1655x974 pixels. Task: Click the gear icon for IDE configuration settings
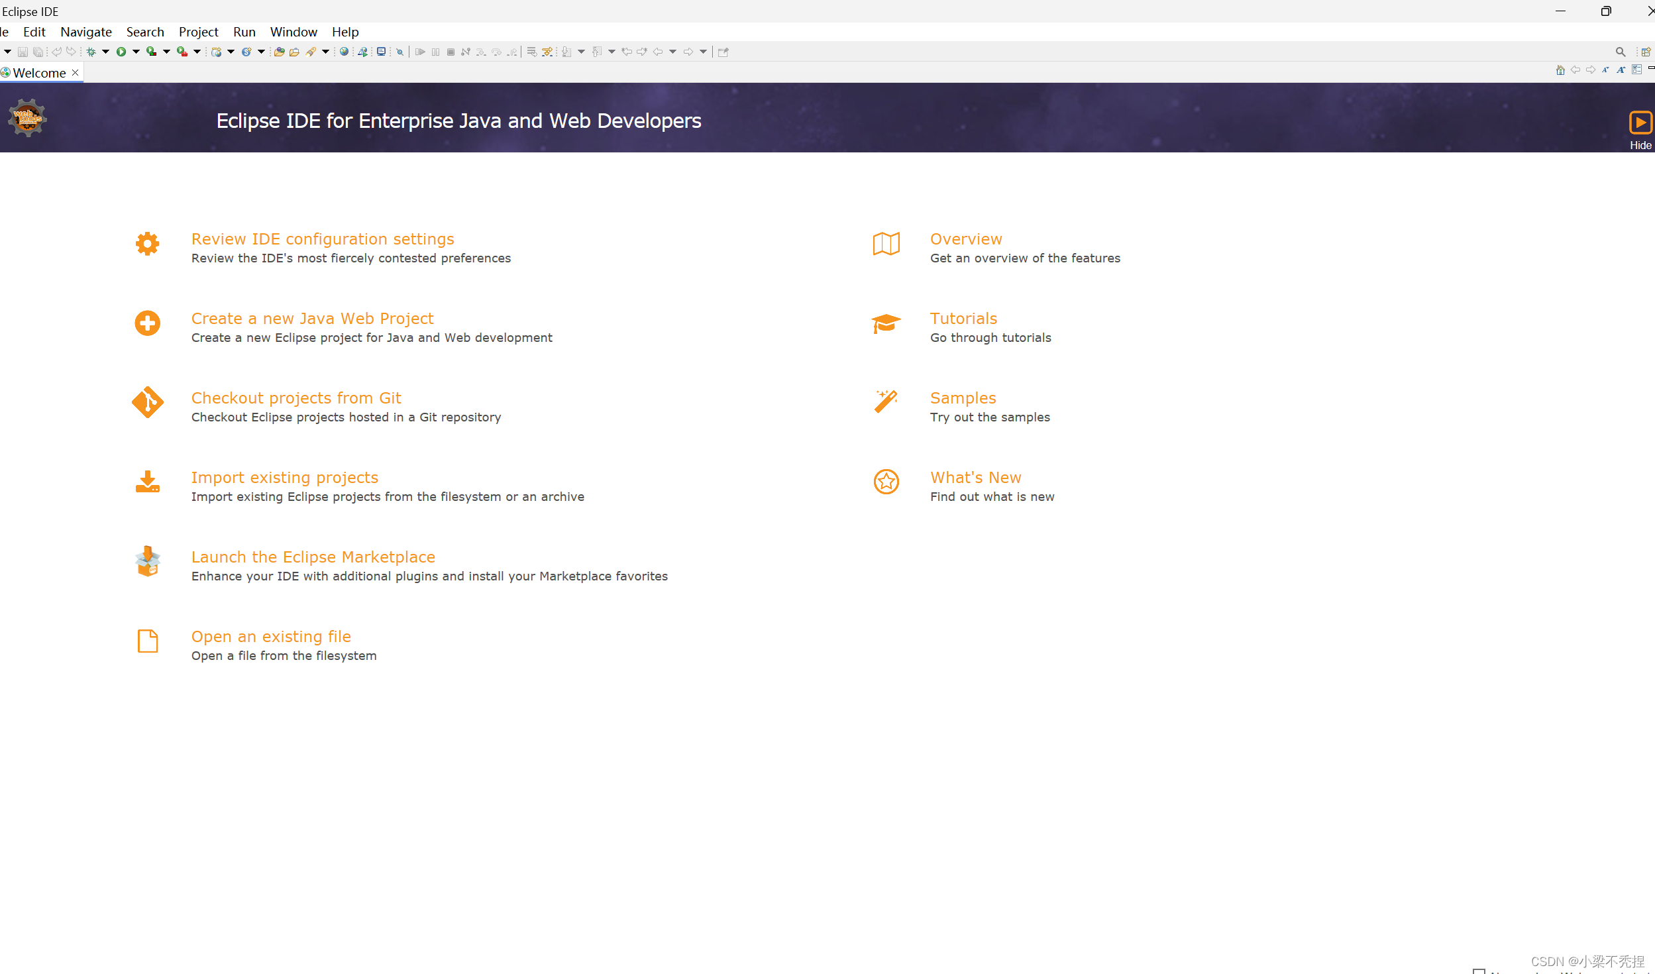[147, 244]
